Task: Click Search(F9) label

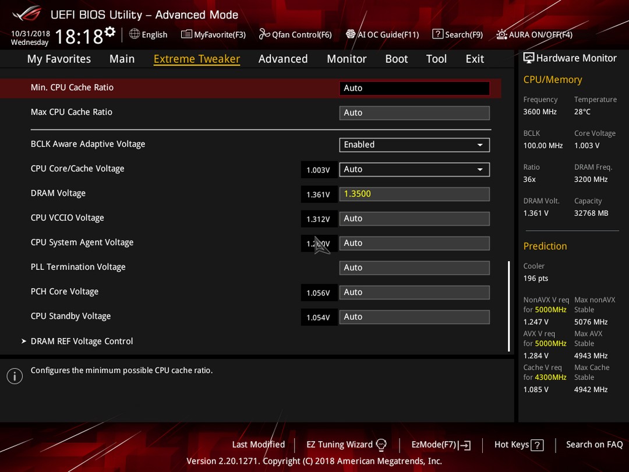Action: pyautogui.click(x=464, y=34)
